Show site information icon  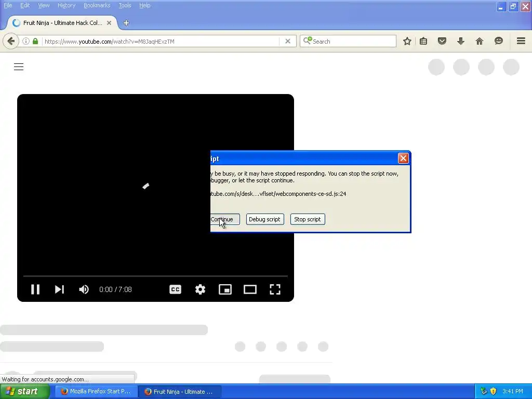coord(26,42)
